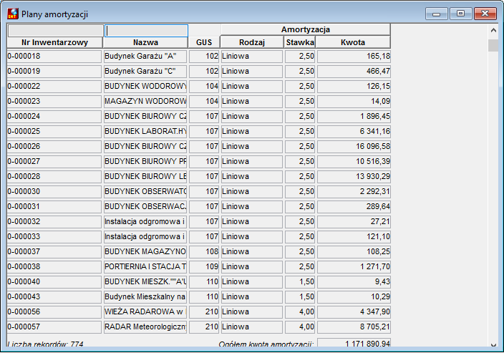Click the Nazwa filter input field

click(x=146, y=31)
